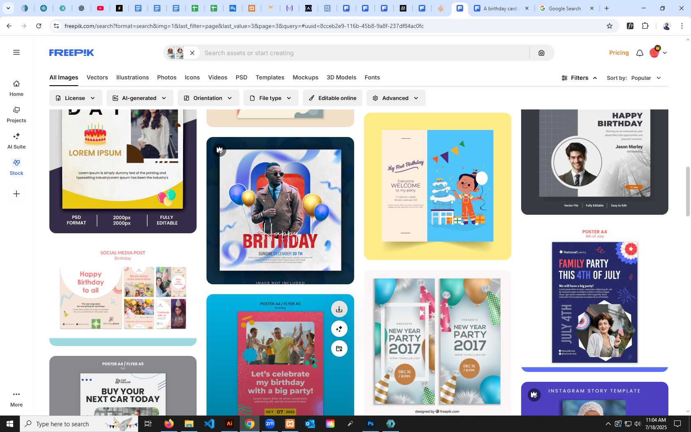
Task: Open the Happy Birthday balloon man flyer
Action: 280,211
